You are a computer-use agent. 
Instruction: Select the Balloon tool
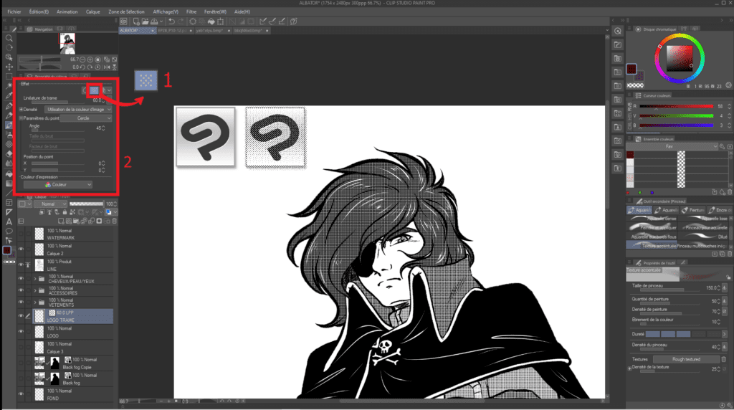[9, 232]
